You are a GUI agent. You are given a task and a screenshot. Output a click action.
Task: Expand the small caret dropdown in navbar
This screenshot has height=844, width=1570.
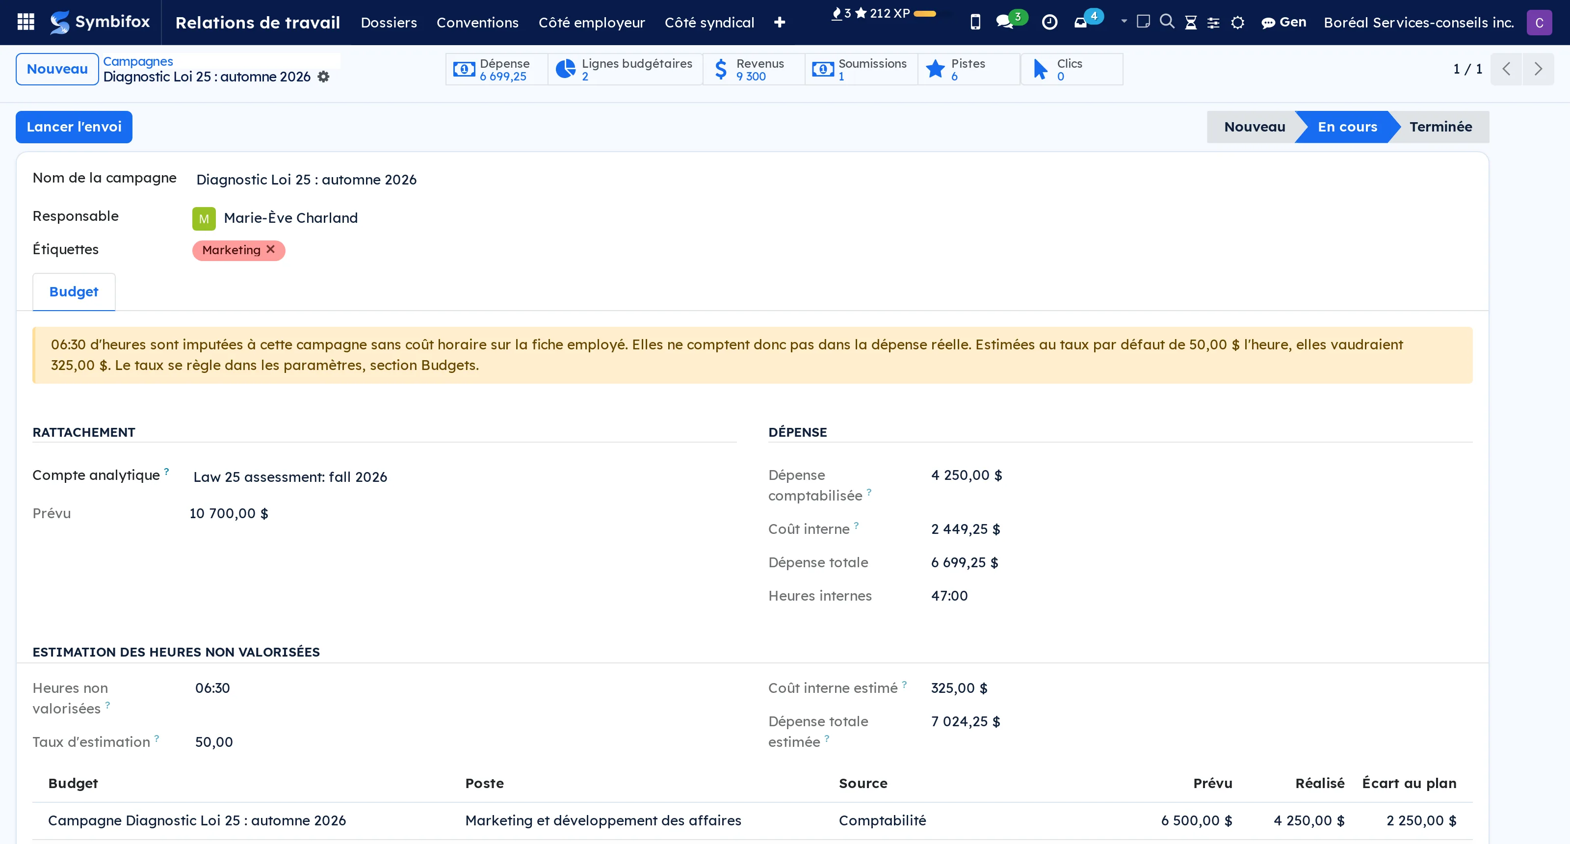tap(1124, 21)
